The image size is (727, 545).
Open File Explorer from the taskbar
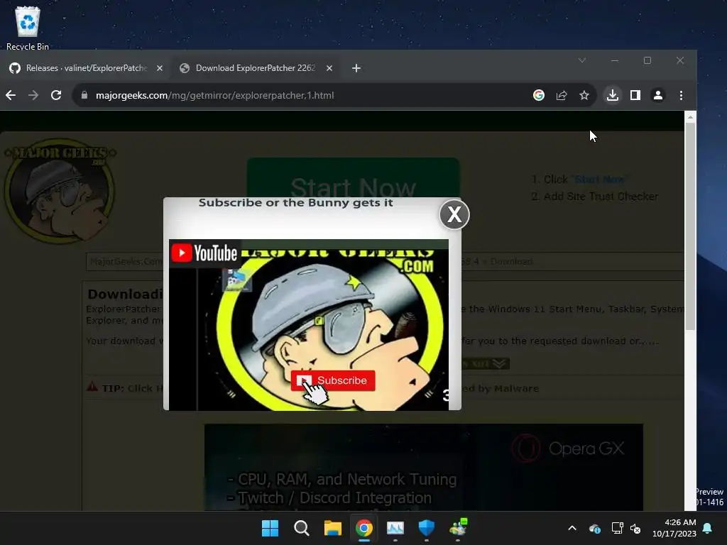[x=332, y=528]
